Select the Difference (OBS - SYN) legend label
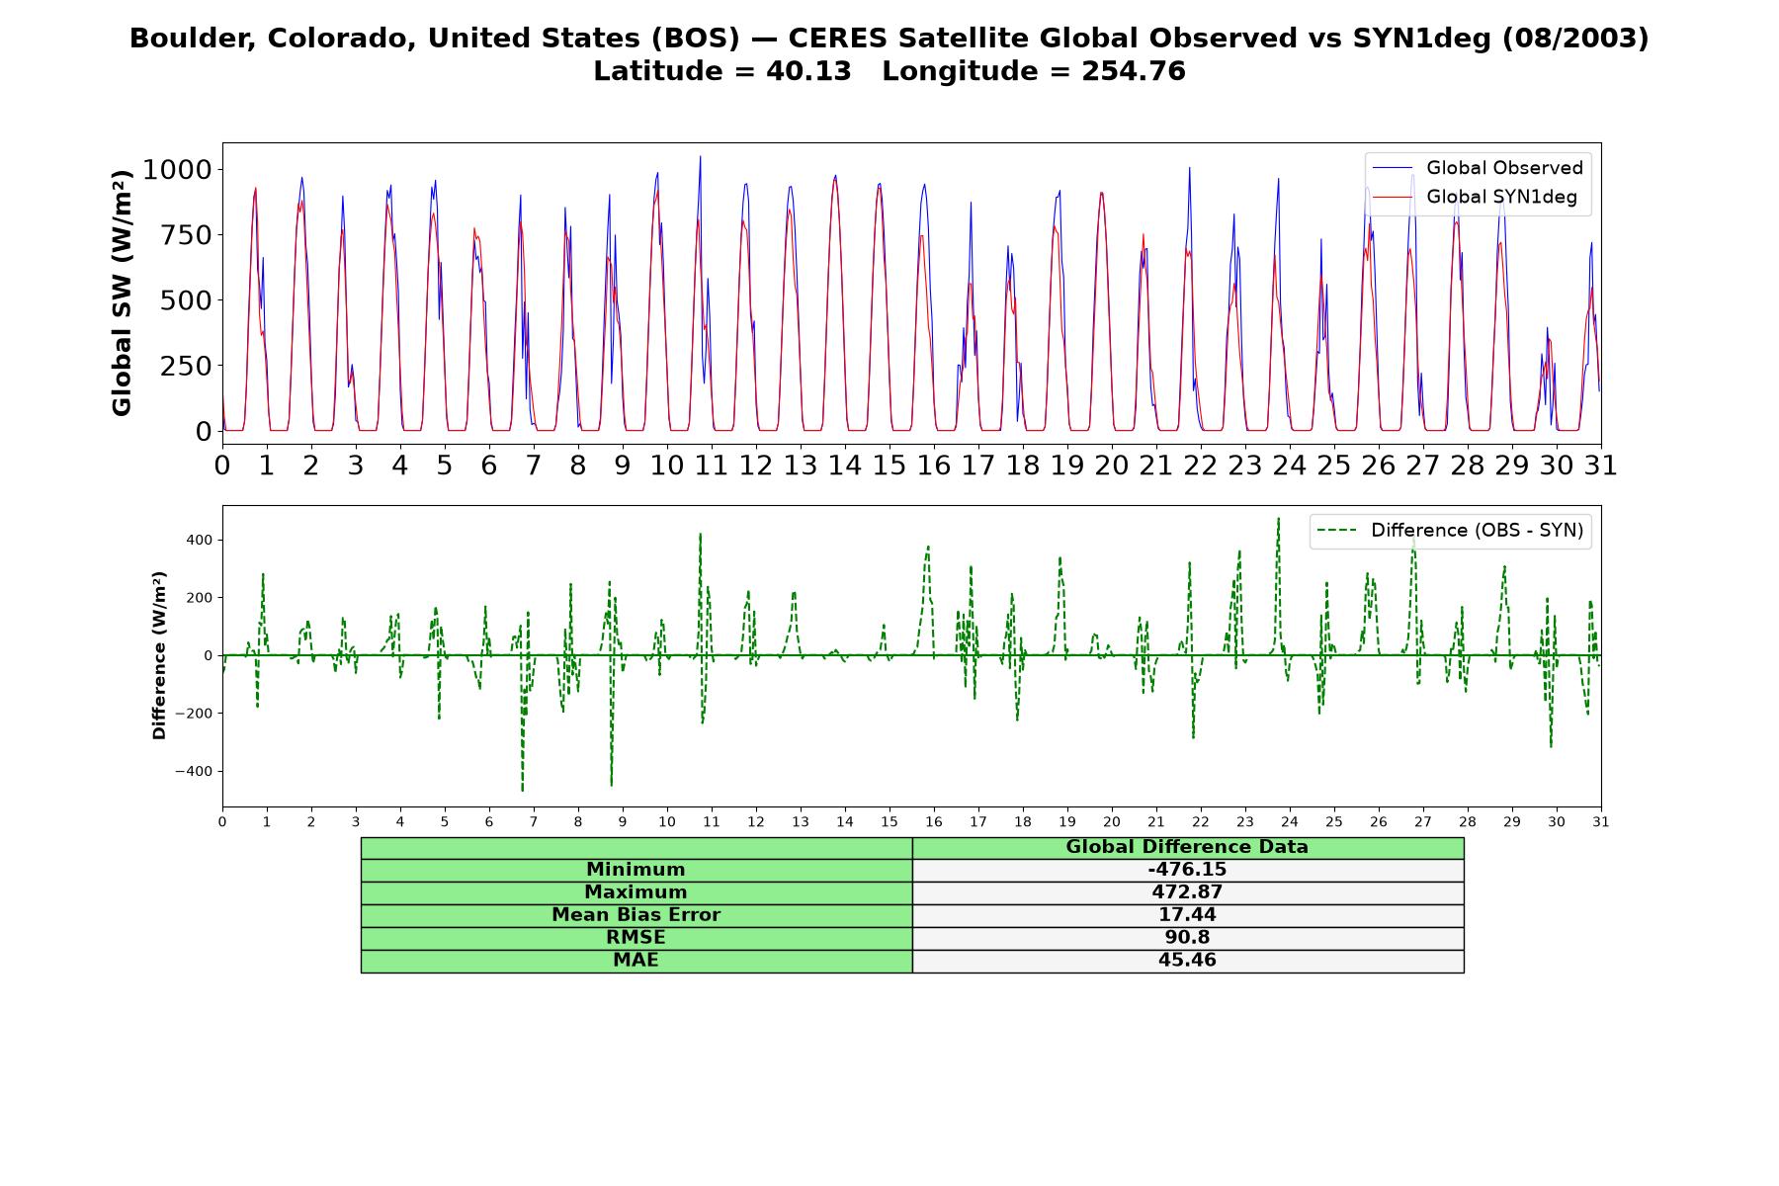The height and width of the screenshot is (1186, 1779). point(1477,531)
